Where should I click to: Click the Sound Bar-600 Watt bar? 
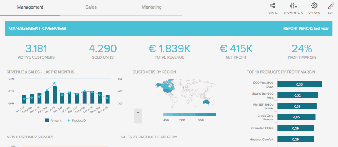(x=298, y=95)
